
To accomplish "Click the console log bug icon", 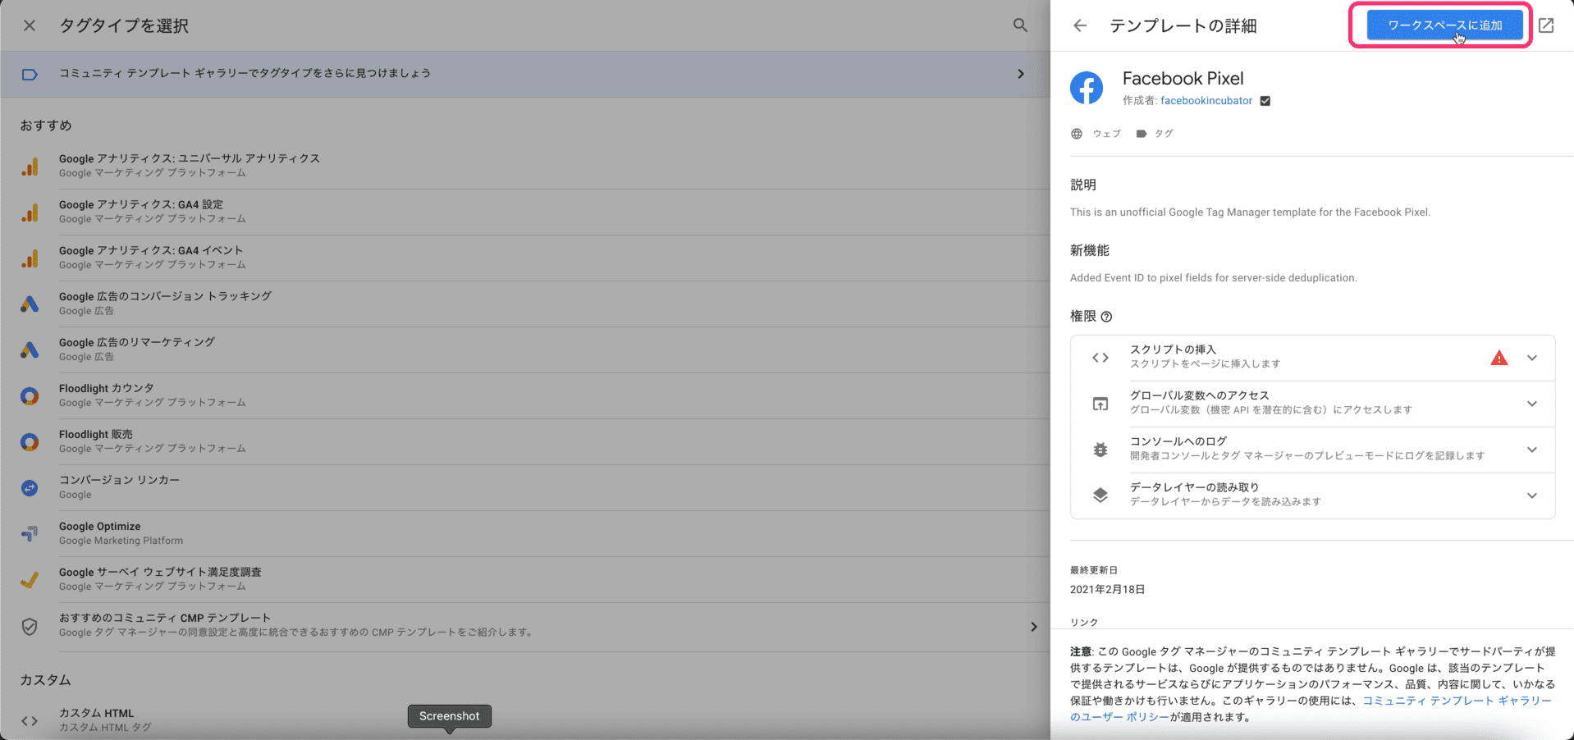I will coord(1100,450).
